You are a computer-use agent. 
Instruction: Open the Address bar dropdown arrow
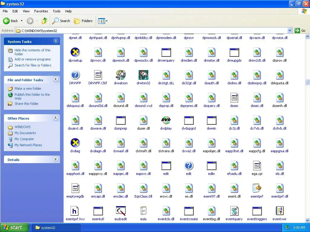pyautogui.click(x=290, y=31)
